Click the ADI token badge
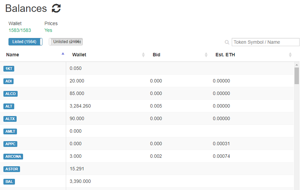The height and width of the screenshot is (190, 302). [x=8, y=81]
